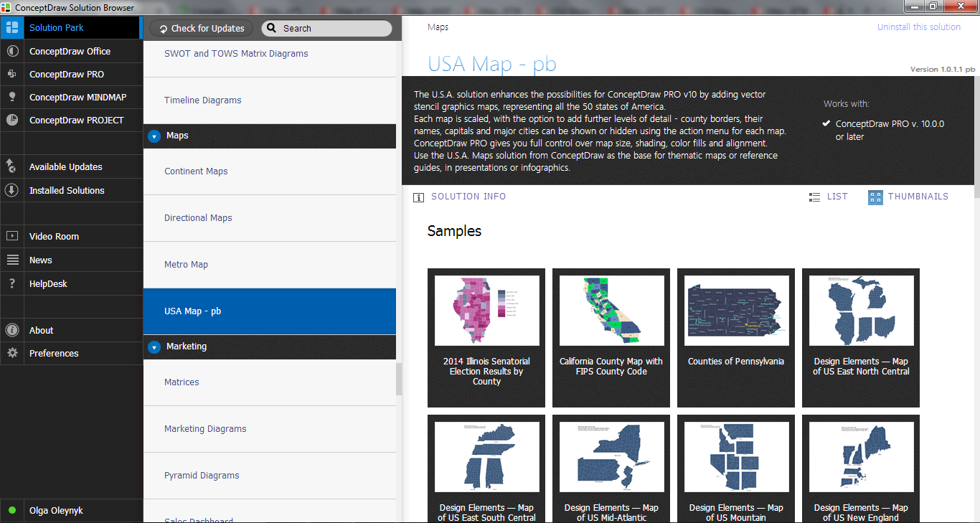Image resolution: width=980 pixels, height=523 pixels.
Task: Click the Available Updates icon
Action: point(11,167)
